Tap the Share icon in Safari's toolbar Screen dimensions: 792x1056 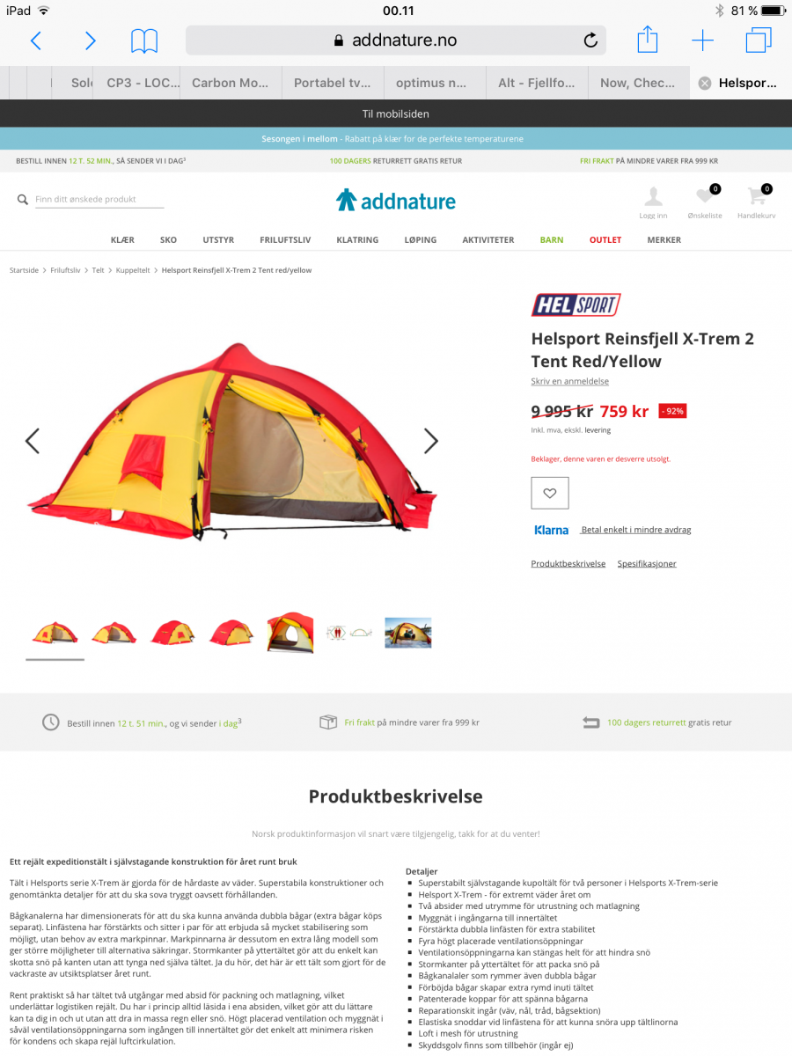coord(648,40)
